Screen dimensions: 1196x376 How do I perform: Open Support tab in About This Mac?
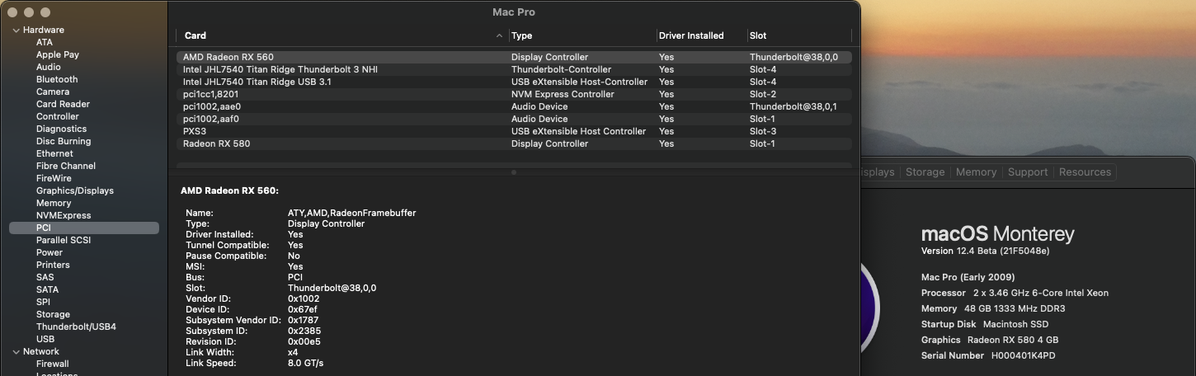(1027, 172)
